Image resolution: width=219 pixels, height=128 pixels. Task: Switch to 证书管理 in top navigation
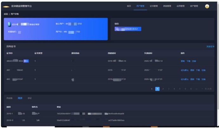tap(153, 6)
